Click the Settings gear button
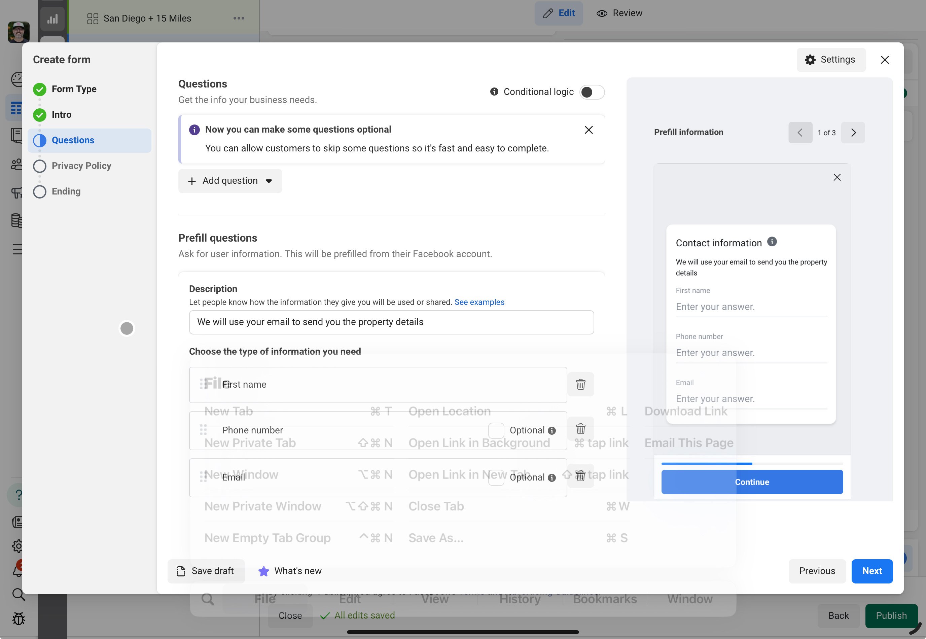The image size is (926, 639). (x=831, y=60)
